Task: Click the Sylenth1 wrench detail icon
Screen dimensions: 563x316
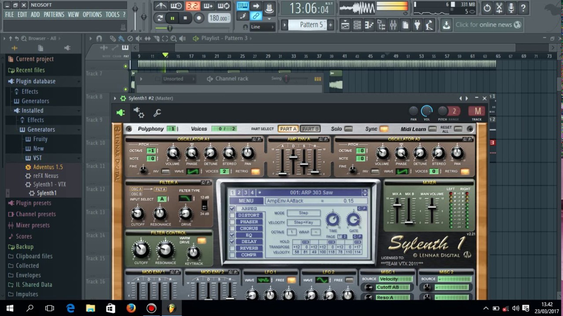Action: coord(157,113)
